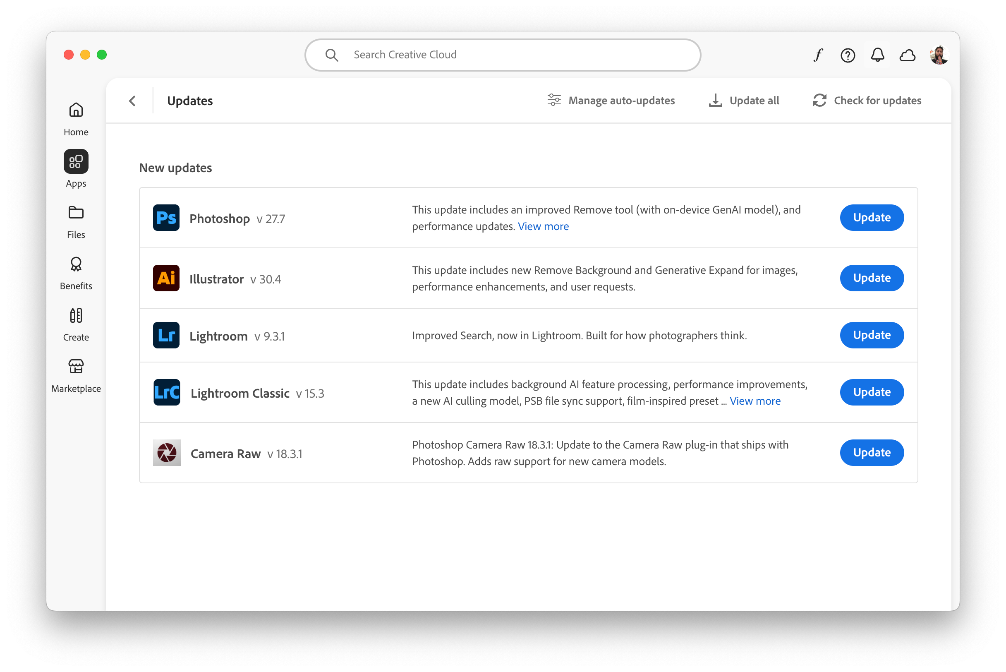Go to Benefits in the sidebar

tap(76, 273)
